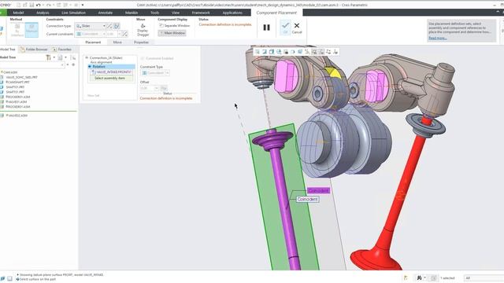Click the Datum Display Filters icon in graphics toolbar
This screenshot has height=283, width=504.
coord(307,52)
